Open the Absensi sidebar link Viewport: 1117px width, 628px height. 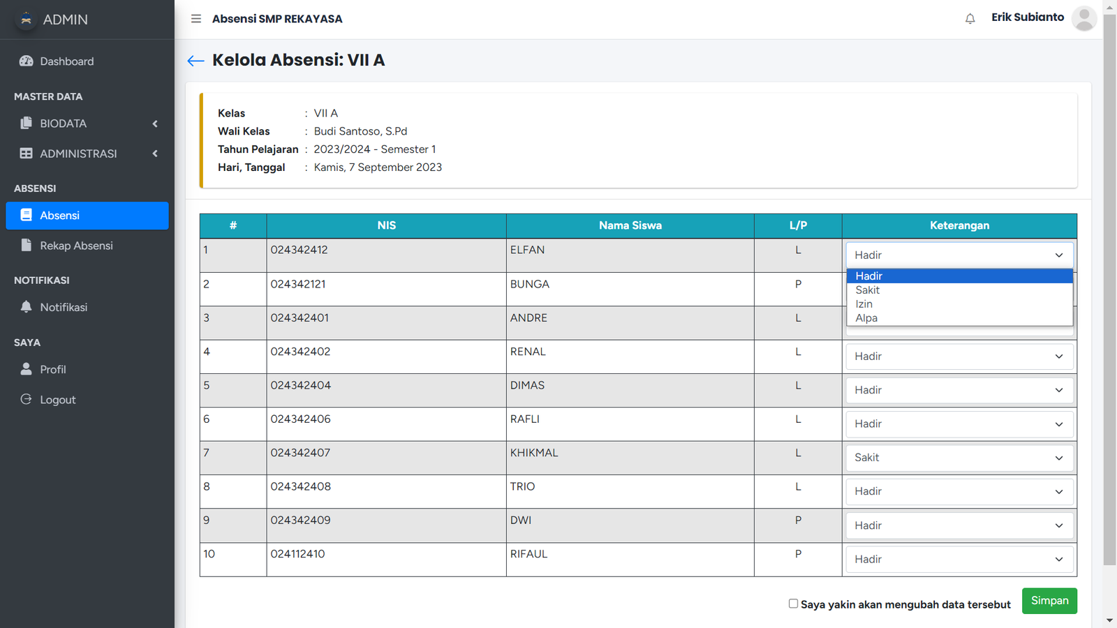87,216
